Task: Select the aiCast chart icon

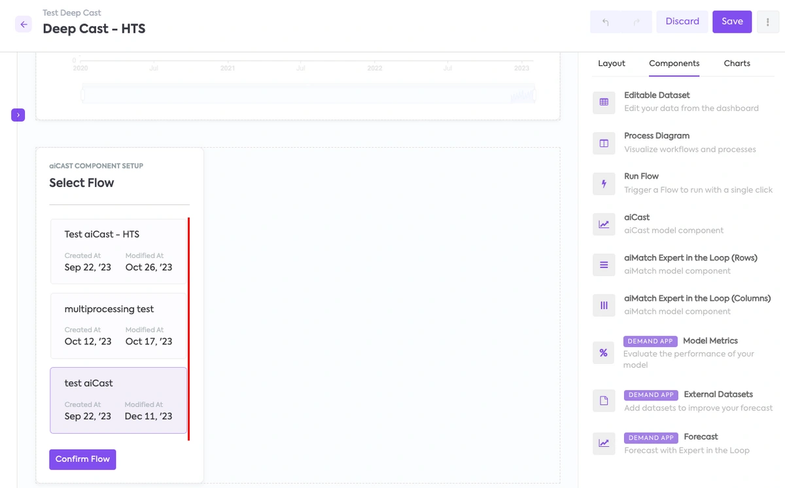Action: click(x=603, y=224)
